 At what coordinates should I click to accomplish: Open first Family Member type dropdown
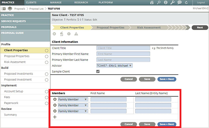click(x=73, y=100)
